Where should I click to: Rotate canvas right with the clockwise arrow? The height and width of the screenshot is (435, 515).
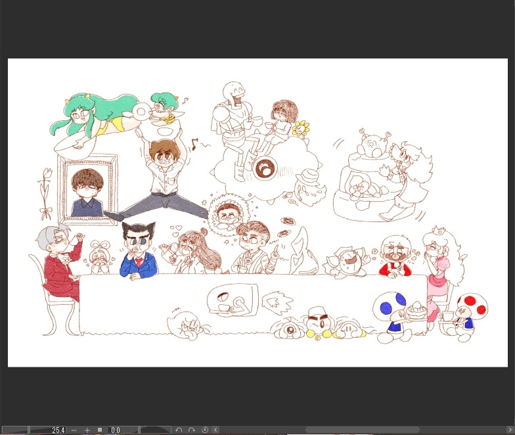tap(192, 430)
